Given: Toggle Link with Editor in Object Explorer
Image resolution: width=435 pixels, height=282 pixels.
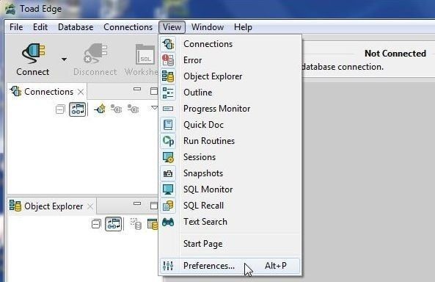Looking at the screenshot, I should pyautogui.click(x=114, y=224).
